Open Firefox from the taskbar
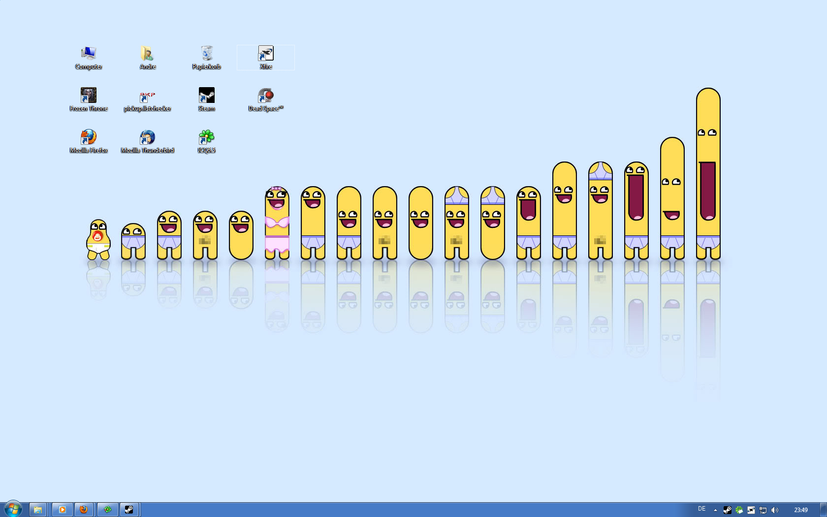 [84, 510]
